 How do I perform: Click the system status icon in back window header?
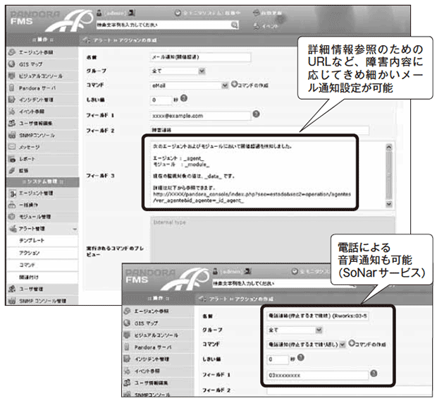[178, 13]
